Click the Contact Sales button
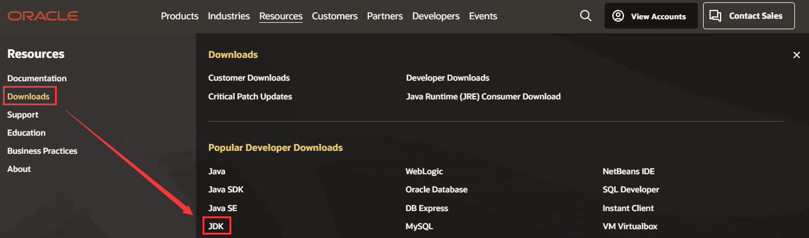 pyautogui.click(x=748, y=16)
